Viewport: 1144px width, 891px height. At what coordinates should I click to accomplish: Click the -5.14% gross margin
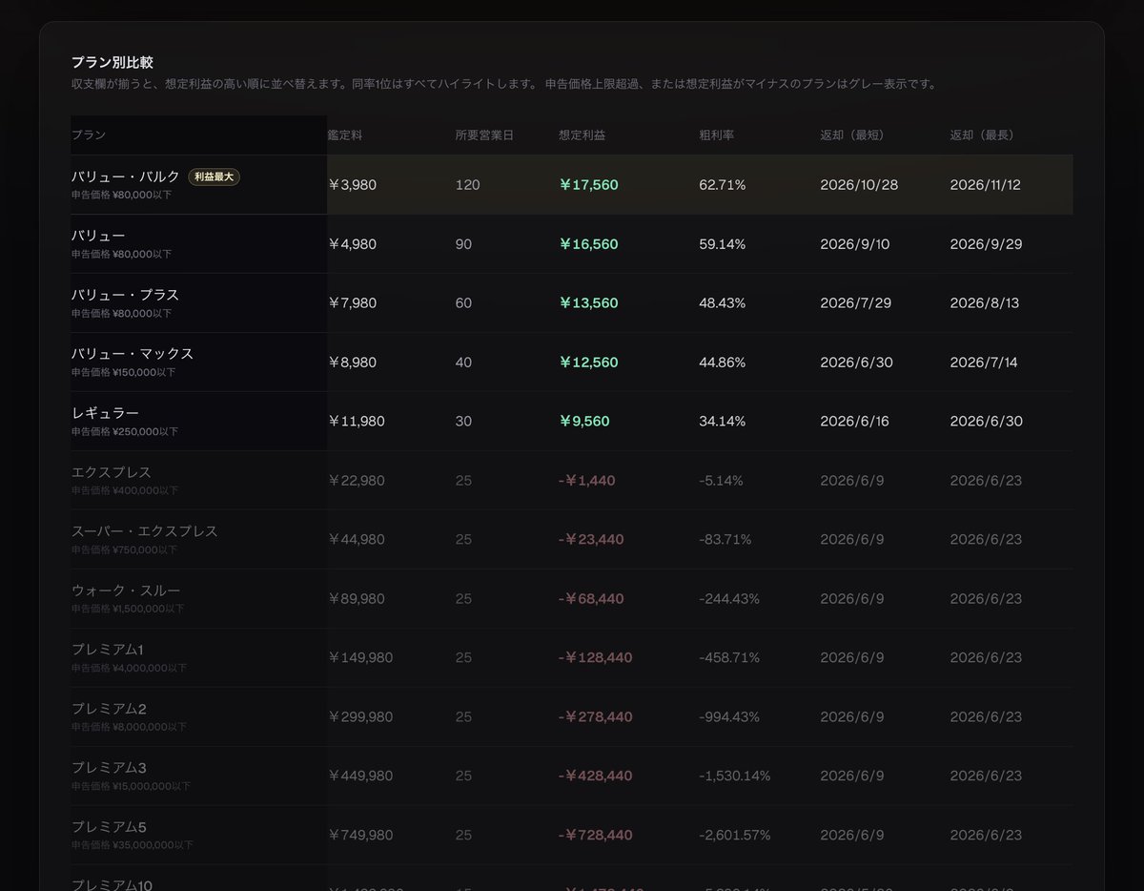[721, 481]
